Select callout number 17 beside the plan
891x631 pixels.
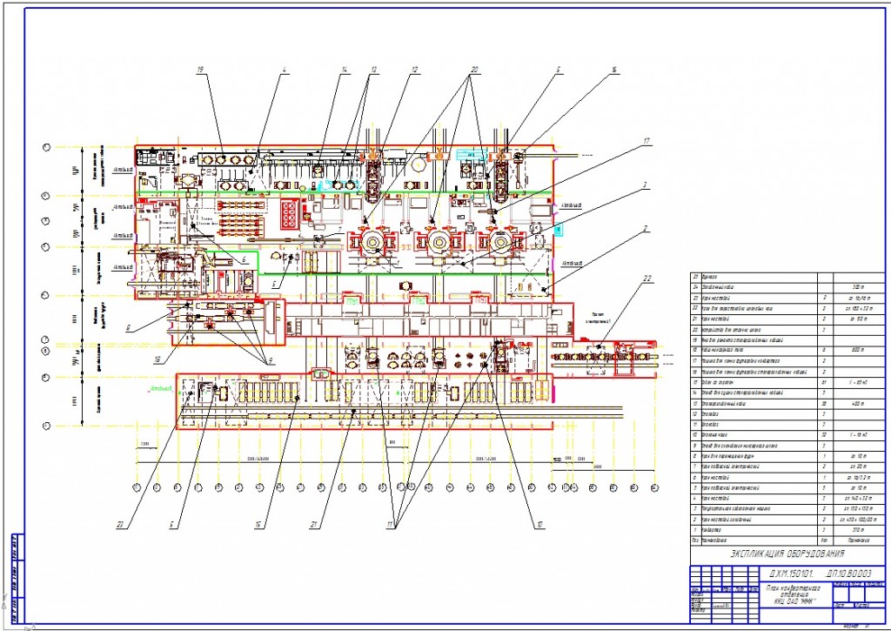[645, 141]
